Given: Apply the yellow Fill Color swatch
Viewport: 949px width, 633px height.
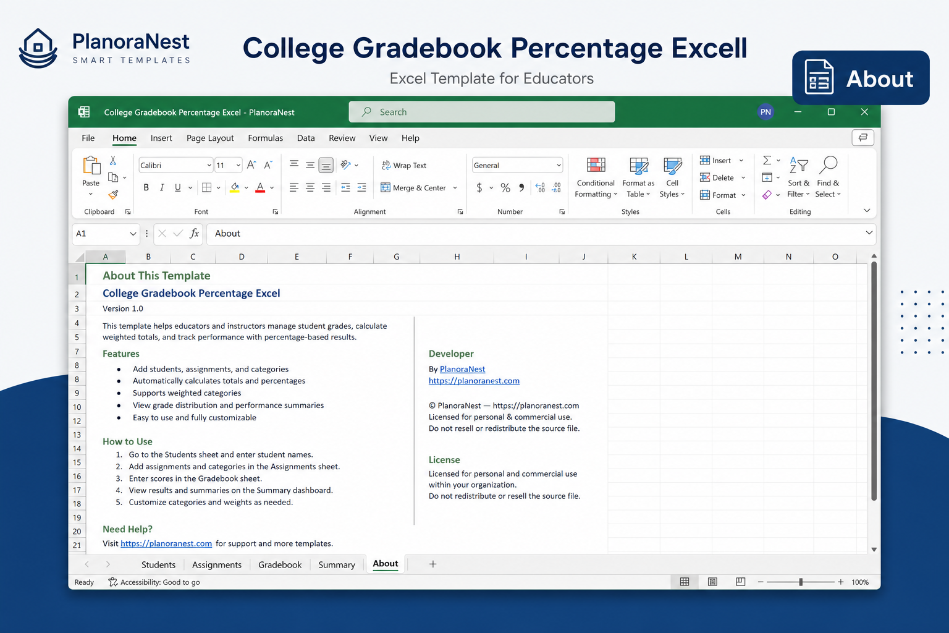Looking at the screenshot, I should click(x=235, y=187).
